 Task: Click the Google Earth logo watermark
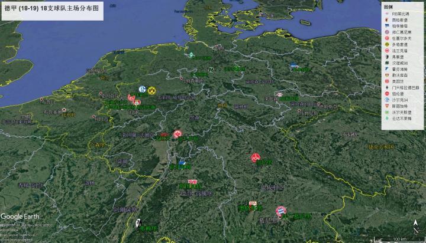(20, 216)
